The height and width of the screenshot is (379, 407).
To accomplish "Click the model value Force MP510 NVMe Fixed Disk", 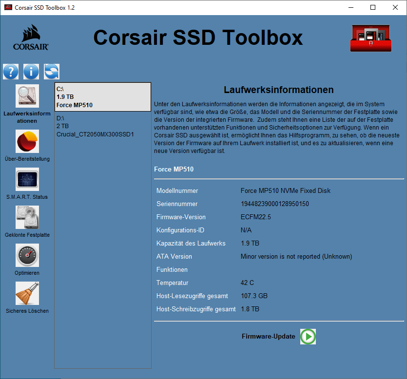I will point(286,190).
